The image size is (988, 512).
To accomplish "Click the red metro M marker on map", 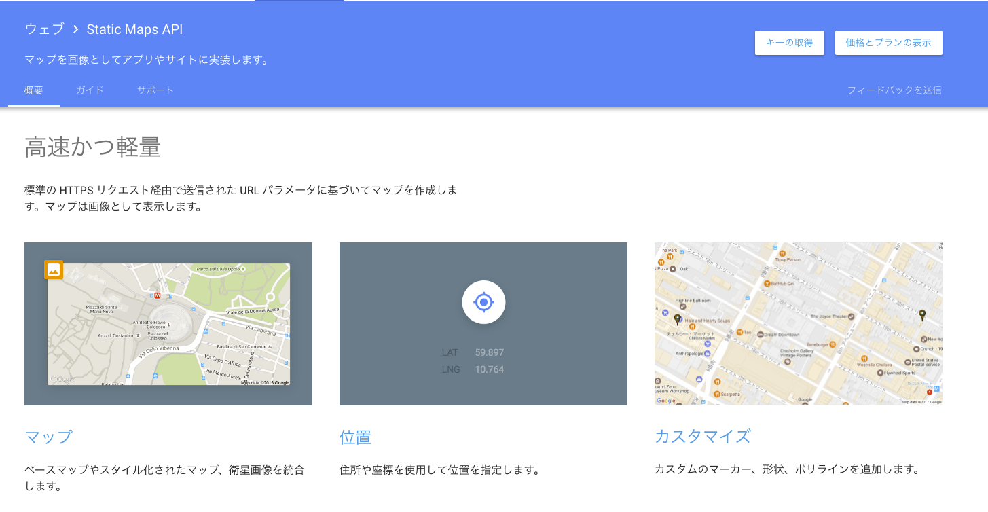I will (158, 296).
